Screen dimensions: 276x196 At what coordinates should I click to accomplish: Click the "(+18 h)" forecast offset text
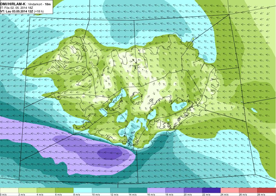(39, 11)
